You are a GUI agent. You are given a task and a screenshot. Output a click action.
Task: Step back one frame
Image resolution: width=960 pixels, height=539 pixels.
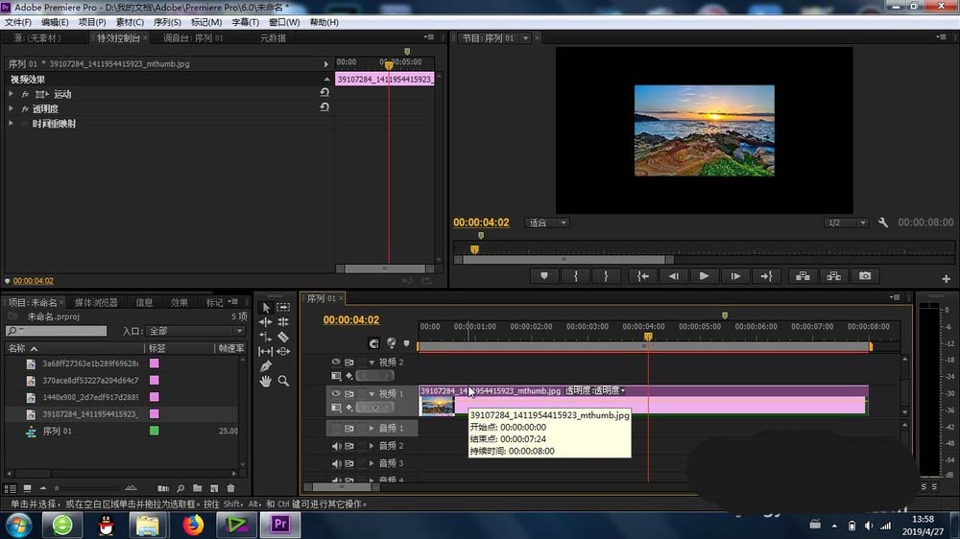pyautogui.click(x=674, y=276)
